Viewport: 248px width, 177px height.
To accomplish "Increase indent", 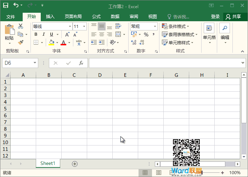I will click(x=102, y=42).
